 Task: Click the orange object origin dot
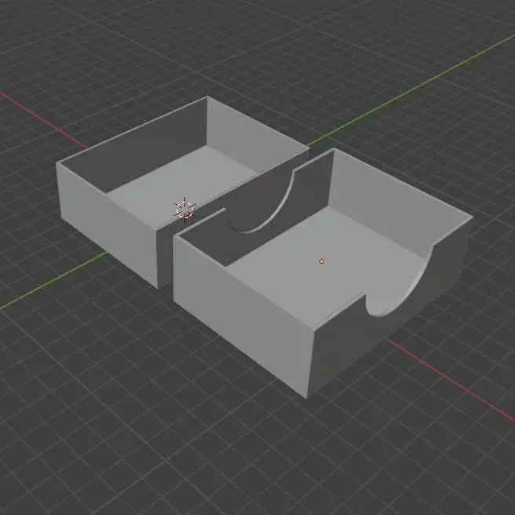(322, 261)
